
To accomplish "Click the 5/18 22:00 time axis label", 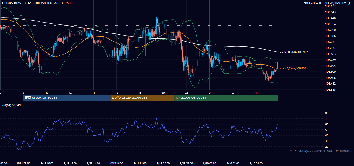I will pyautogui.click(x=186, y=163).
